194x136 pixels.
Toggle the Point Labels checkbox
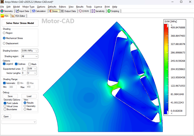pos(5,103)
